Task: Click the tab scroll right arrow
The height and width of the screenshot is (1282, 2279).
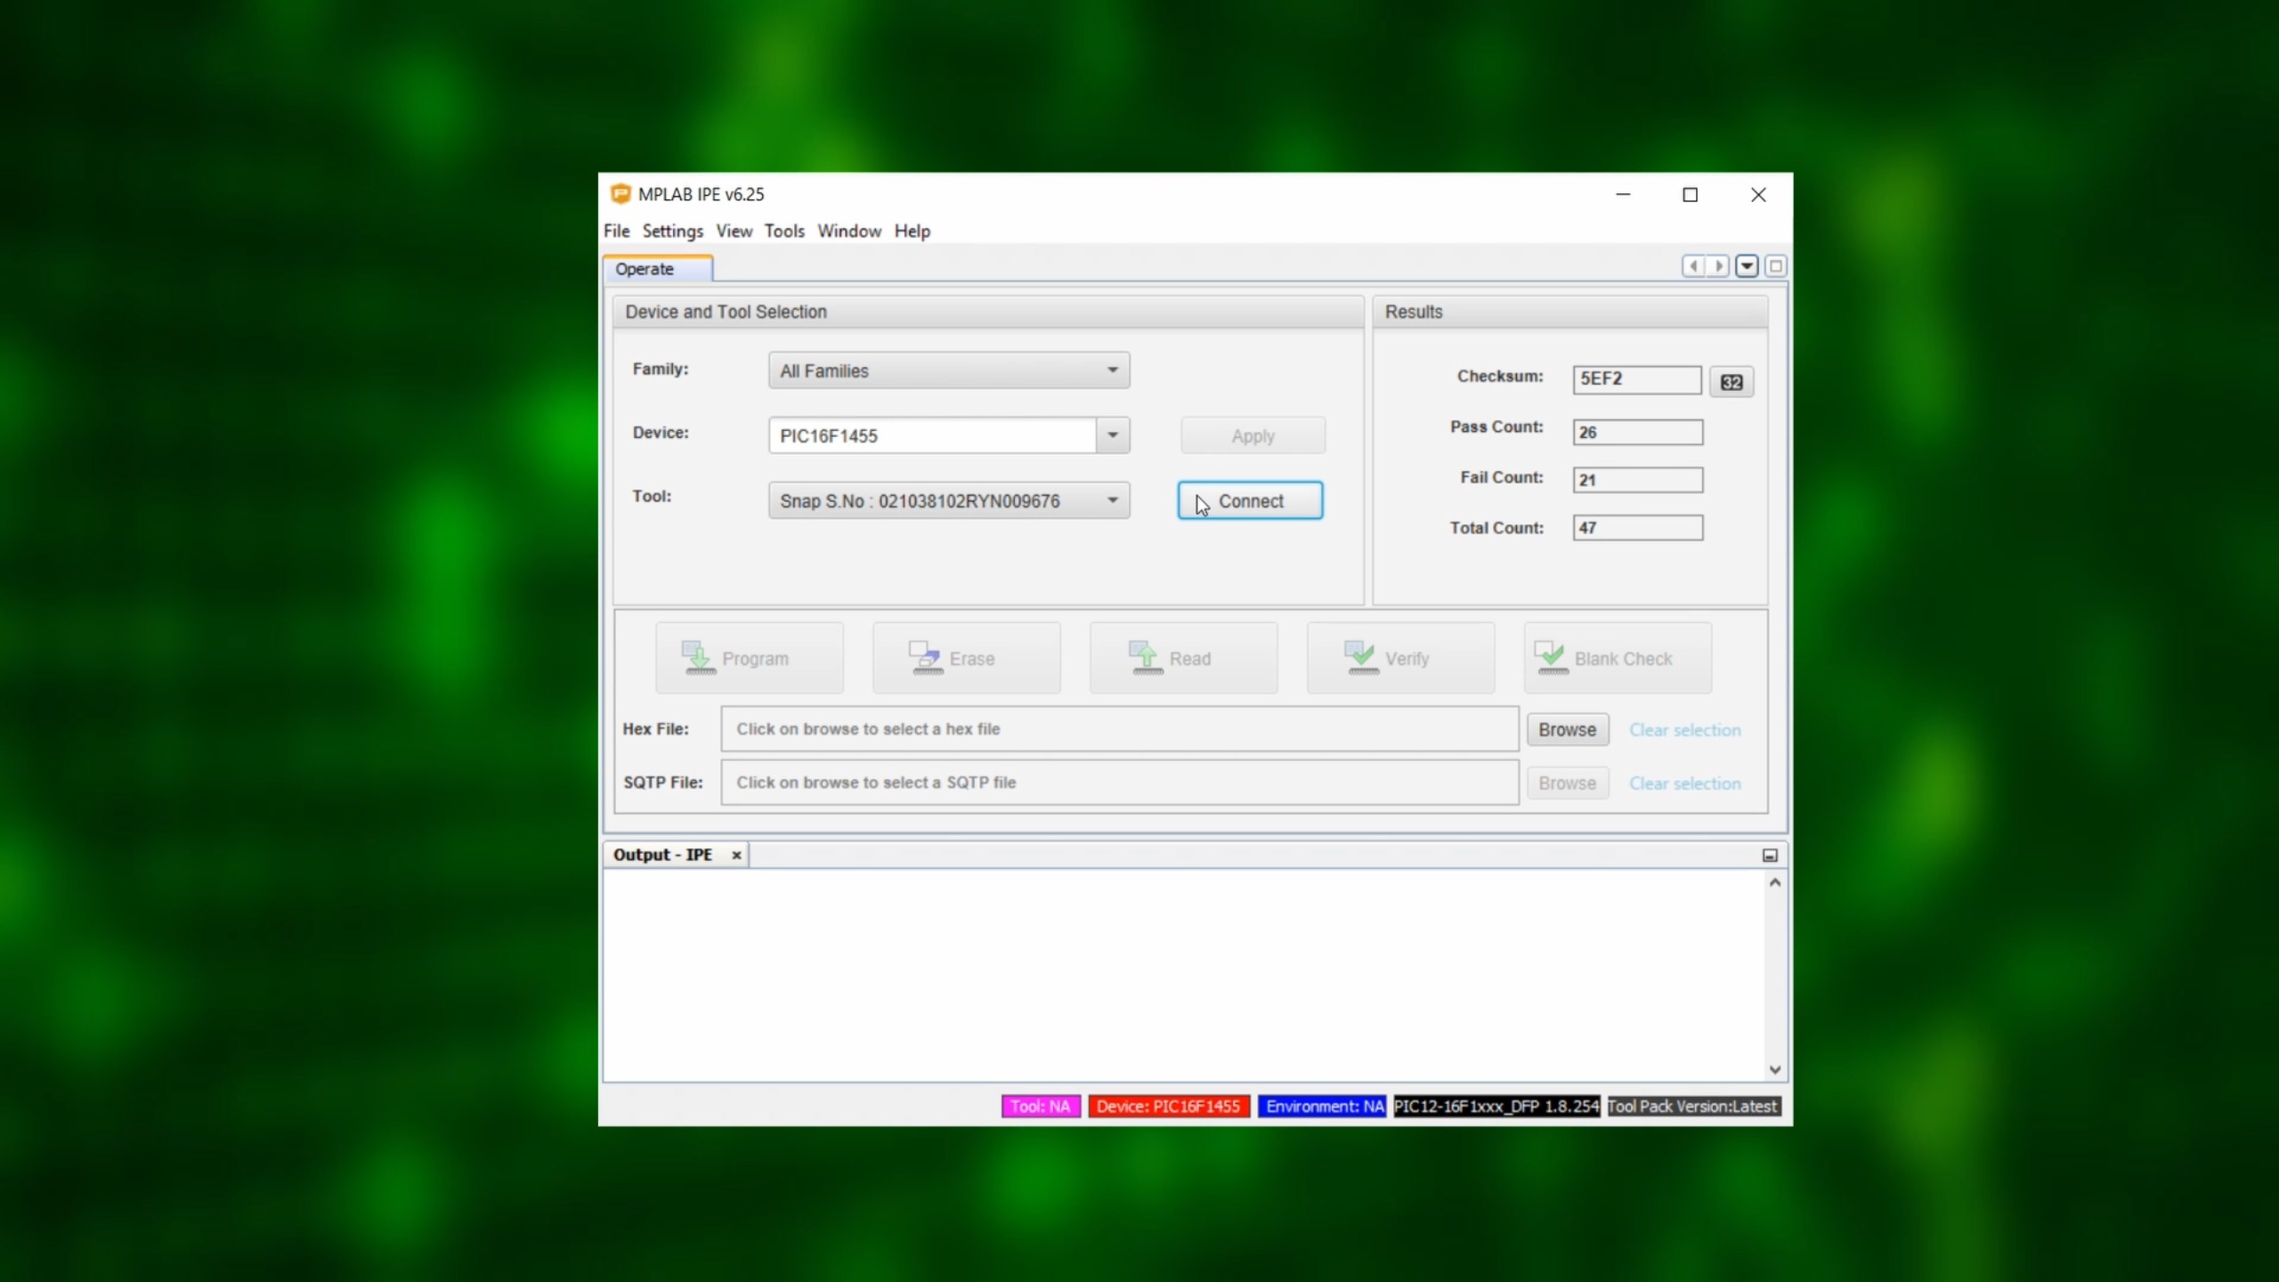Action: (x=1718, y=266)
